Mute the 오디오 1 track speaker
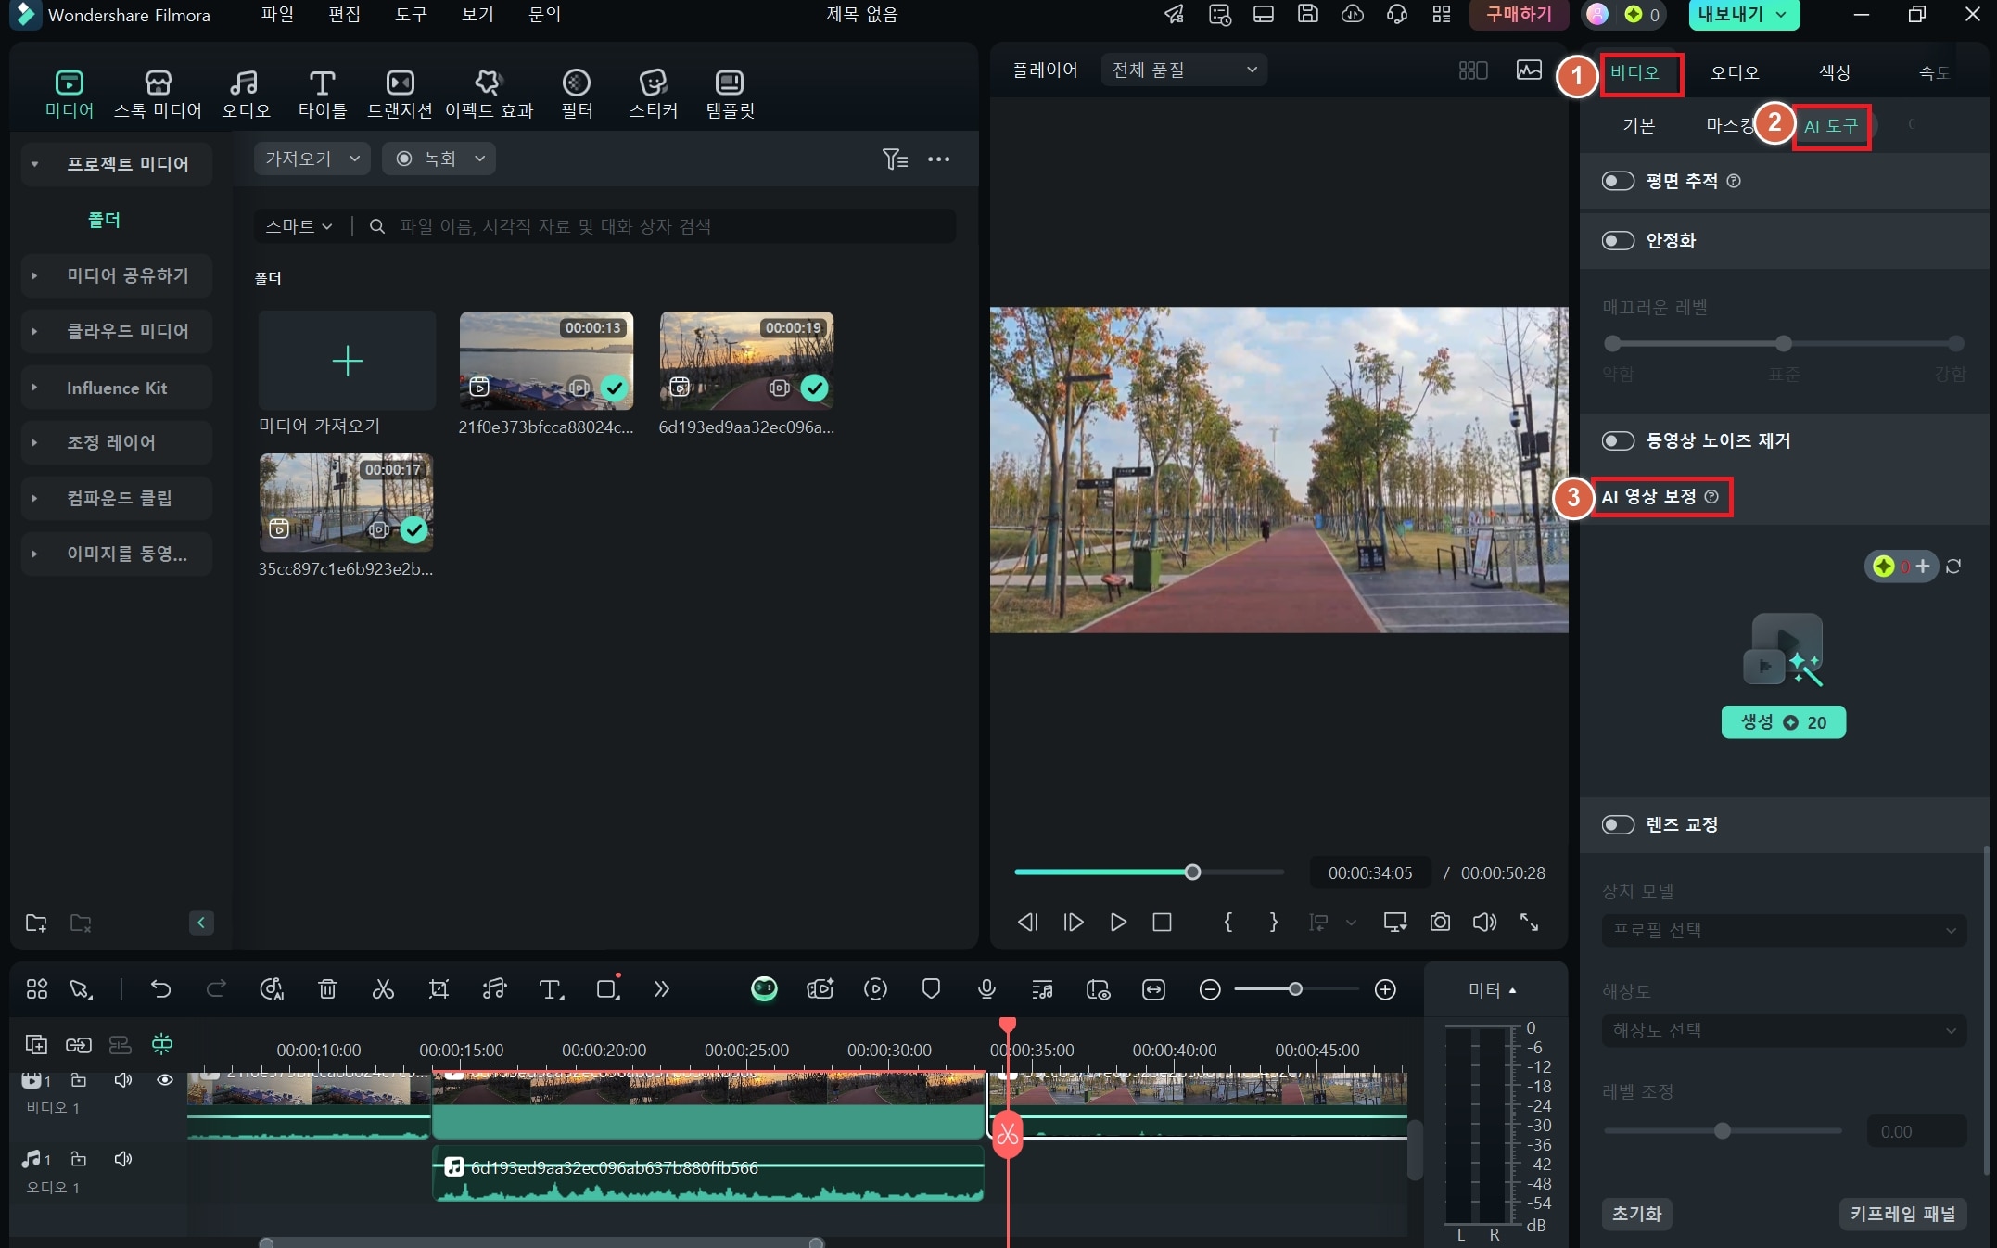The image size is (1997, 1248). pos(122,1159)
